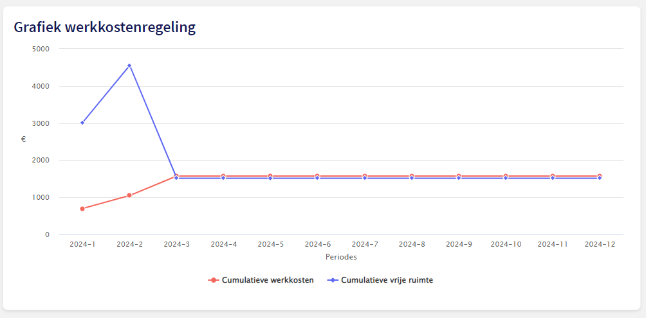646x318 pixels.
Task: Click the red circle legend marker
Action: tap(213, 280)
